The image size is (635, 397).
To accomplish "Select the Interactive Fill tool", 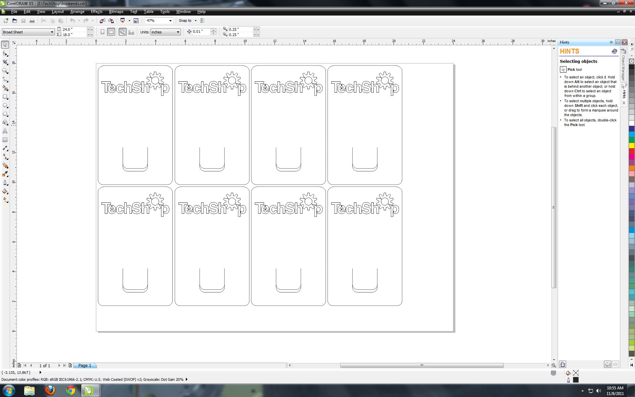I will tap(5, 200).
